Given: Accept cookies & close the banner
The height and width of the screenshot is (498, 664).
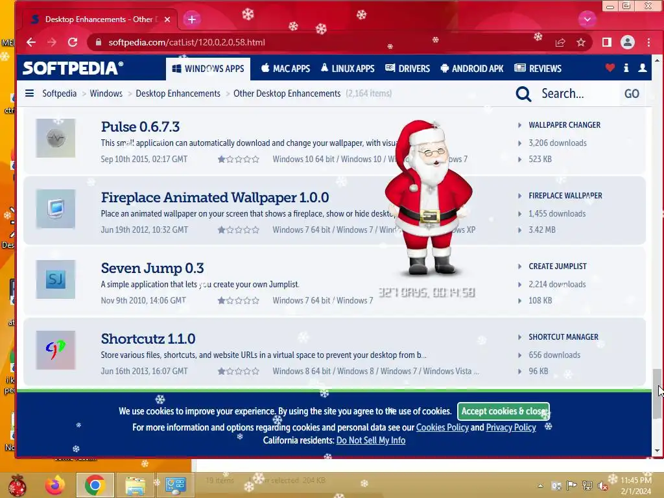Looking at the screenshot, I should [x=503, y=411].
